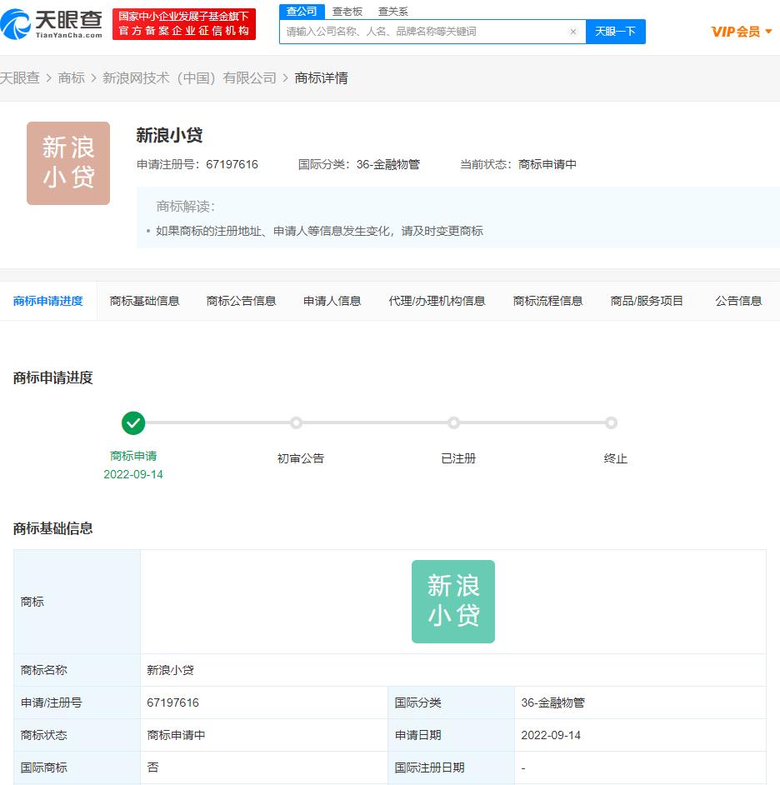Click 申请注册号 67197616 in header
This screenshot has height=785, width=780.
pyautogui.click(x=197, y=164)
